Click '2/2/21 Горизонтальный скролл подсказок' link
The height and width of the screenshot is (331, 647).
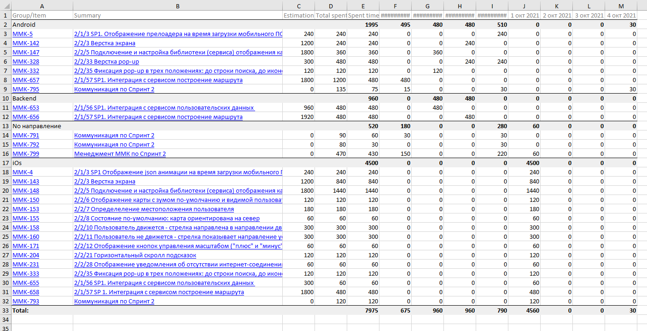(x=135, y=255)
